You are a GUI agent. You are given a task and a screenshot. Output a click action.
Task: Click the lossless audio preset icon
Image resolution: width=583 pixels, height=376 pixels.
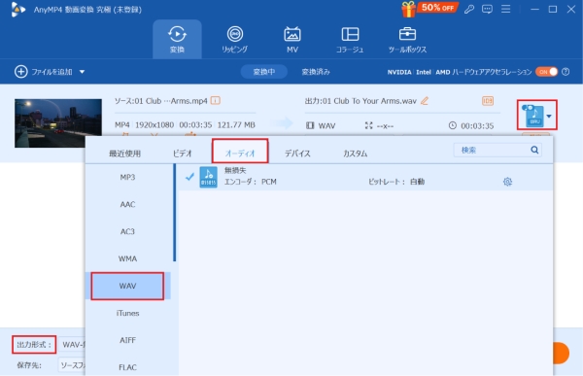coord(208,178)
